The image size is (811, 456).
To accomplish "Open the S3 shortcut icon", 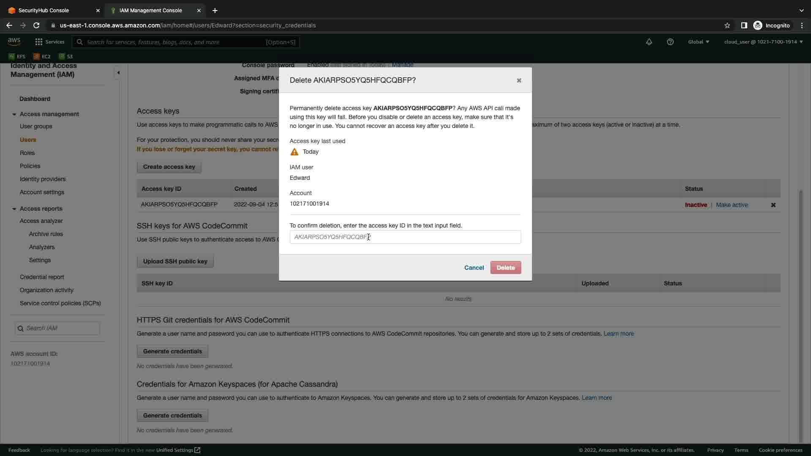I will [66, 56].
